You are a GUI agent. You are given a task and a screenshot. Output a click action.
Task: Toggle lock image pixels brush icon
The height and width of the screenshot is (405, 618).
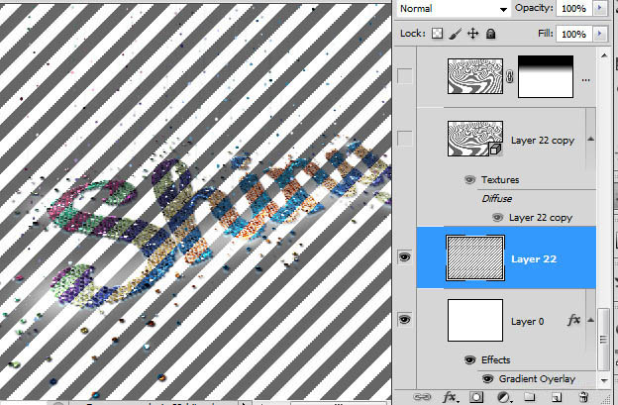coord(455,34)
